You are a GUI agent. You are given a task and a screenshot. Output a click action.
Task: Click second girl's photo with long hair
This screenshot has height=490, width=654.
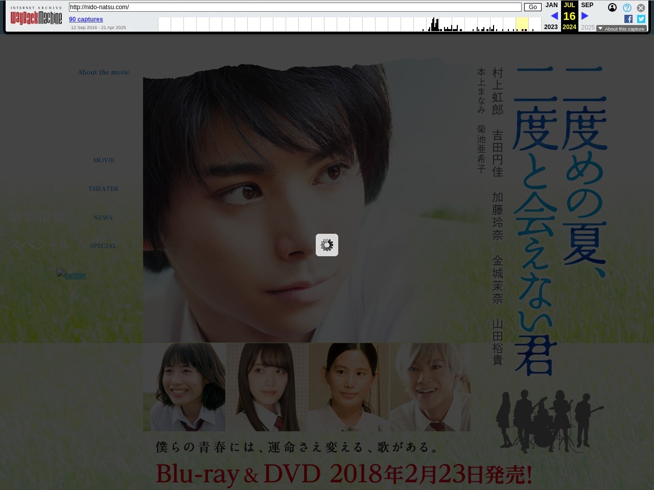pyautogui.click(x=267, y=387)
